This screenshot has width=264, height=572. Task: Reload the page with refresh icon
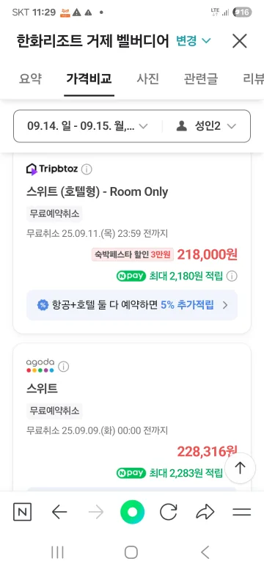point(169,512)
